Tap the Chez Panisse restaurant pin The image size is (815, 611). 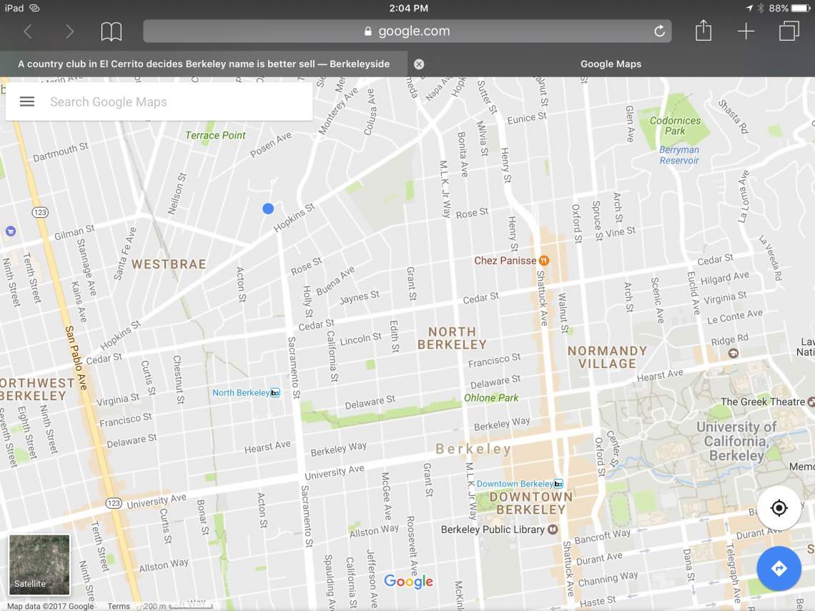[x=543, y=260]
